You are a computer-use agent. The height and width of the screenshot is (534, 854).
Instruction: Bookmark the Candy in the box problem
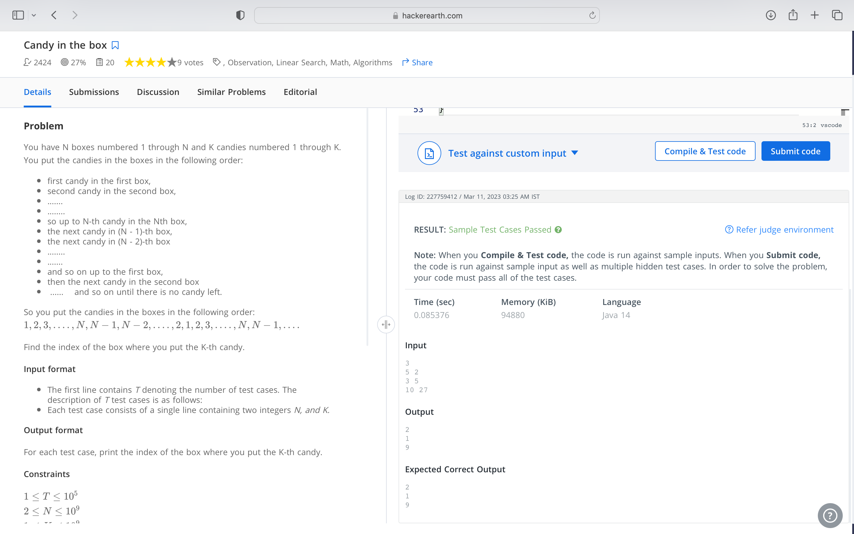pyautogui.click(x=115, y=46)
